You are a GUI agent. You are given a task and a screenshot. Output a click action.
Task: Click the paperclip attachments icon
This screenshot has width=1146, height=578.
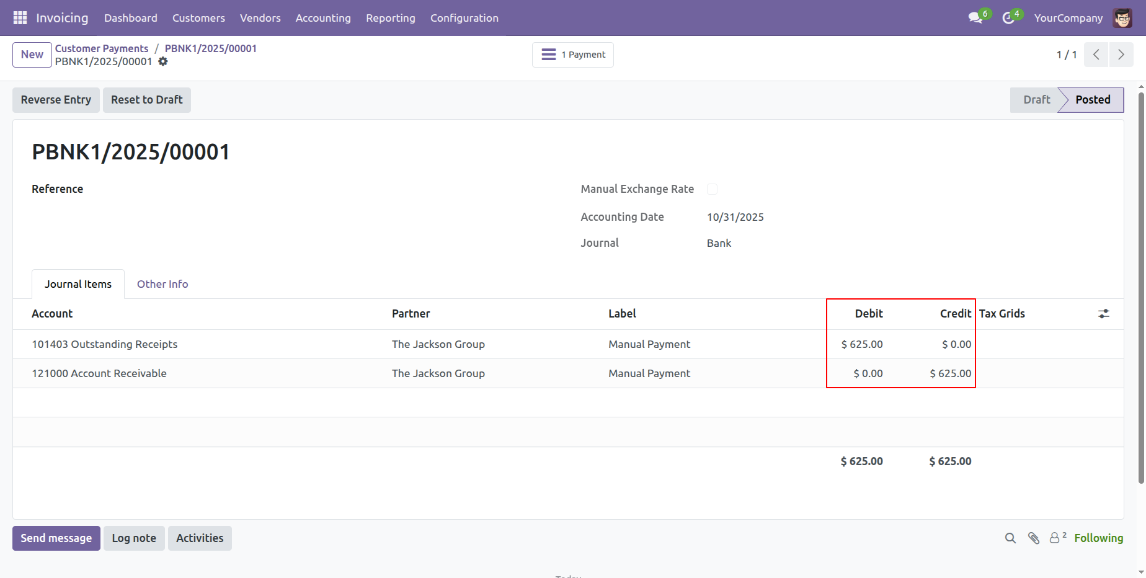1033,538
